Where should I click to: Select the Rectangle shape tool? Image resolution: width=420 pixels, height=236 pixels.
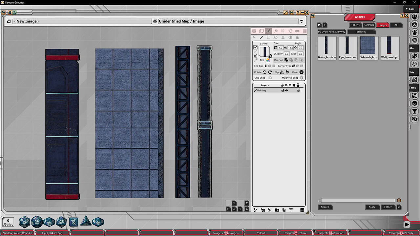coord(269,37)
